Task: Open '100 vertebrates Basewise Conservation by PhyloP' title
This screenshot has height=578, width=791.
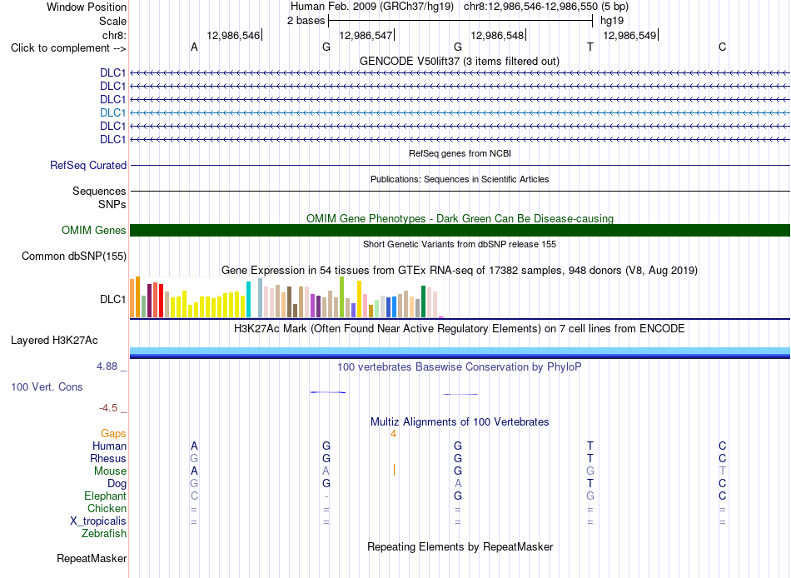Action: pos(460,367)
